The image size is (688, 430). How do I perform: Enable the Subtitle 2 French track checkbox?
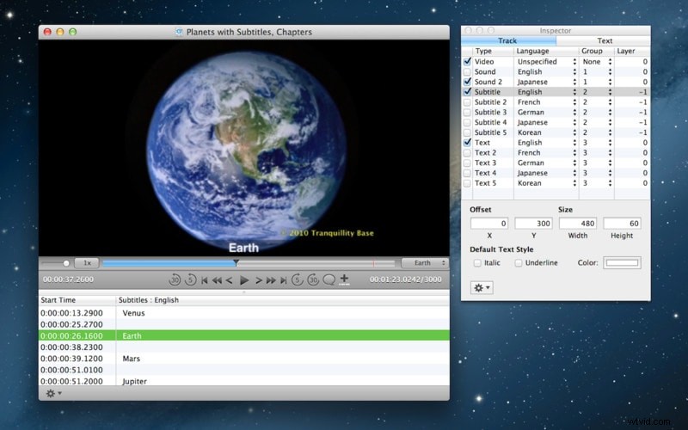tap(467, 101)
